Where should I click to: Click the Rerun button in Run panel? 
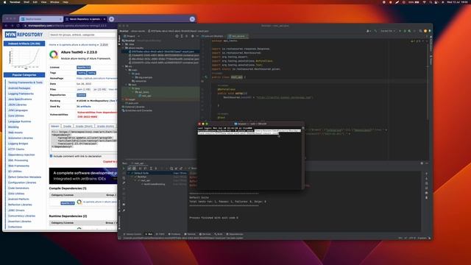pos(124,169)
